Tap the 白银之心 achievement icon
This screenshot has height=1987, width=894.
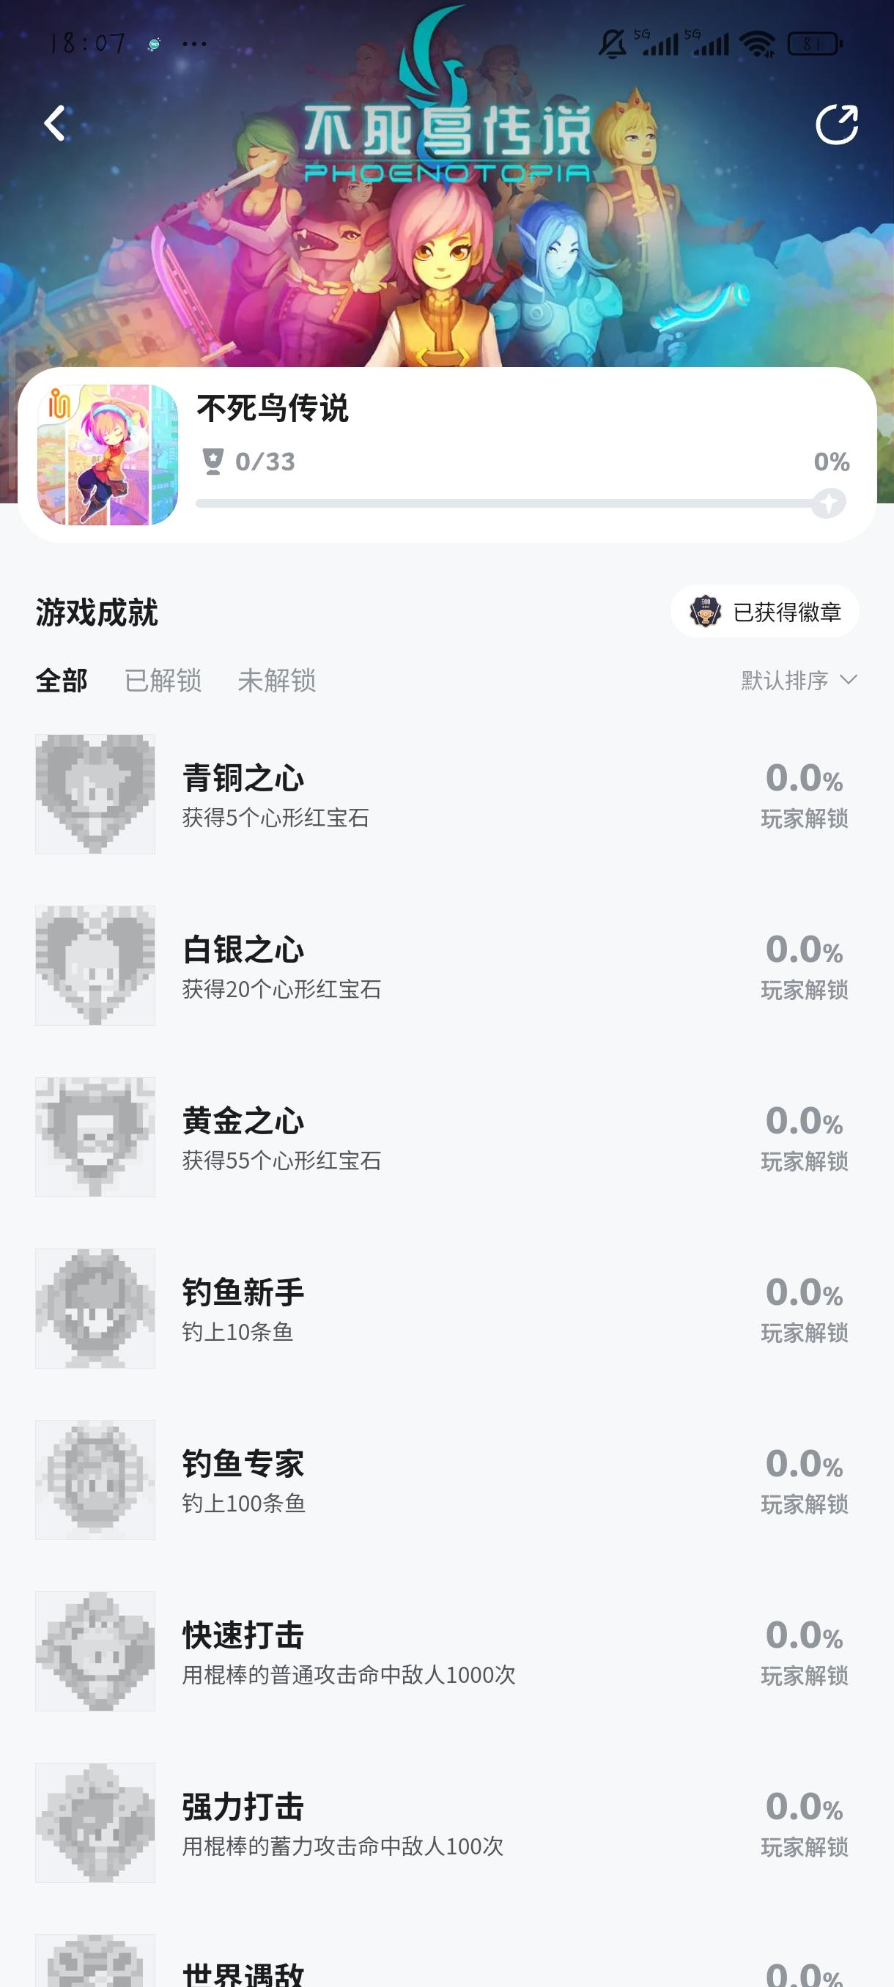click(x=95, y=966)
